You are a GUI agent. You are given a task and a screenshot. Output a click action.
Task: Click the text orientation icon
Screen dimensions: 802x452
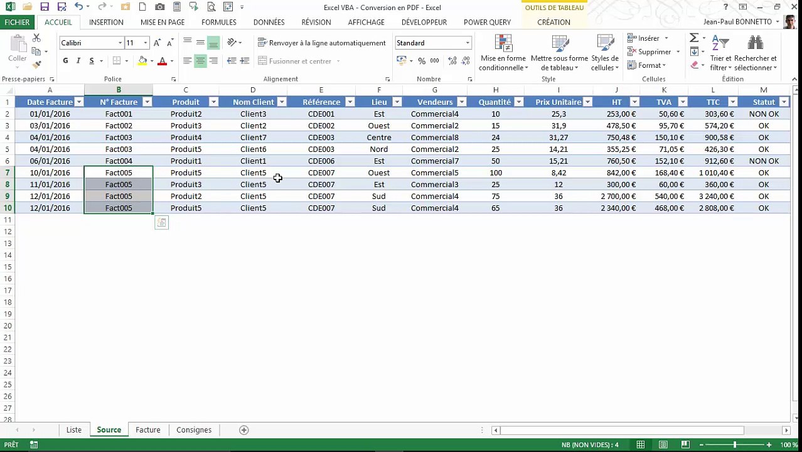[232, 43]
